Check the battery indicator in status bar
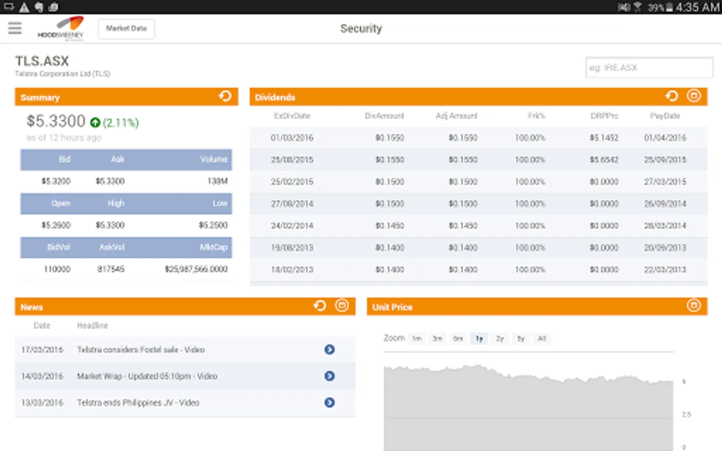722x451 pixels. pos(668,7)
